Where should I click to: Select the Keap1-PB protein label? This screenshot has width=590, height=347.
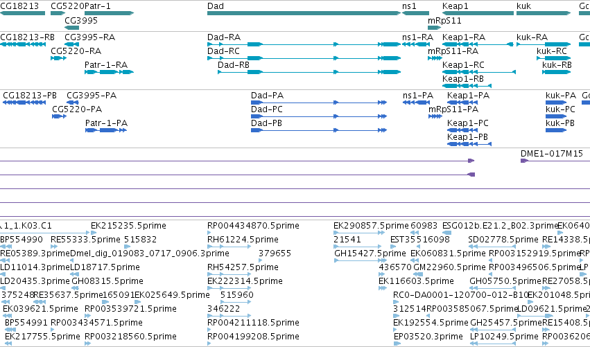click(468, 137)
